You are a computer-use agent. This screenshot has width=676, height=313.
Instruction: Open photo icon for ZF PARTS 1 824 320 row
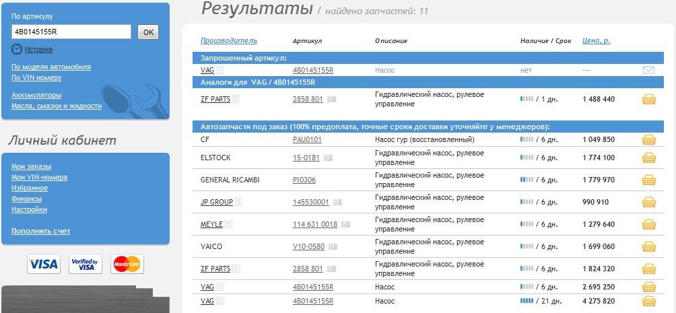pos(331,269)
